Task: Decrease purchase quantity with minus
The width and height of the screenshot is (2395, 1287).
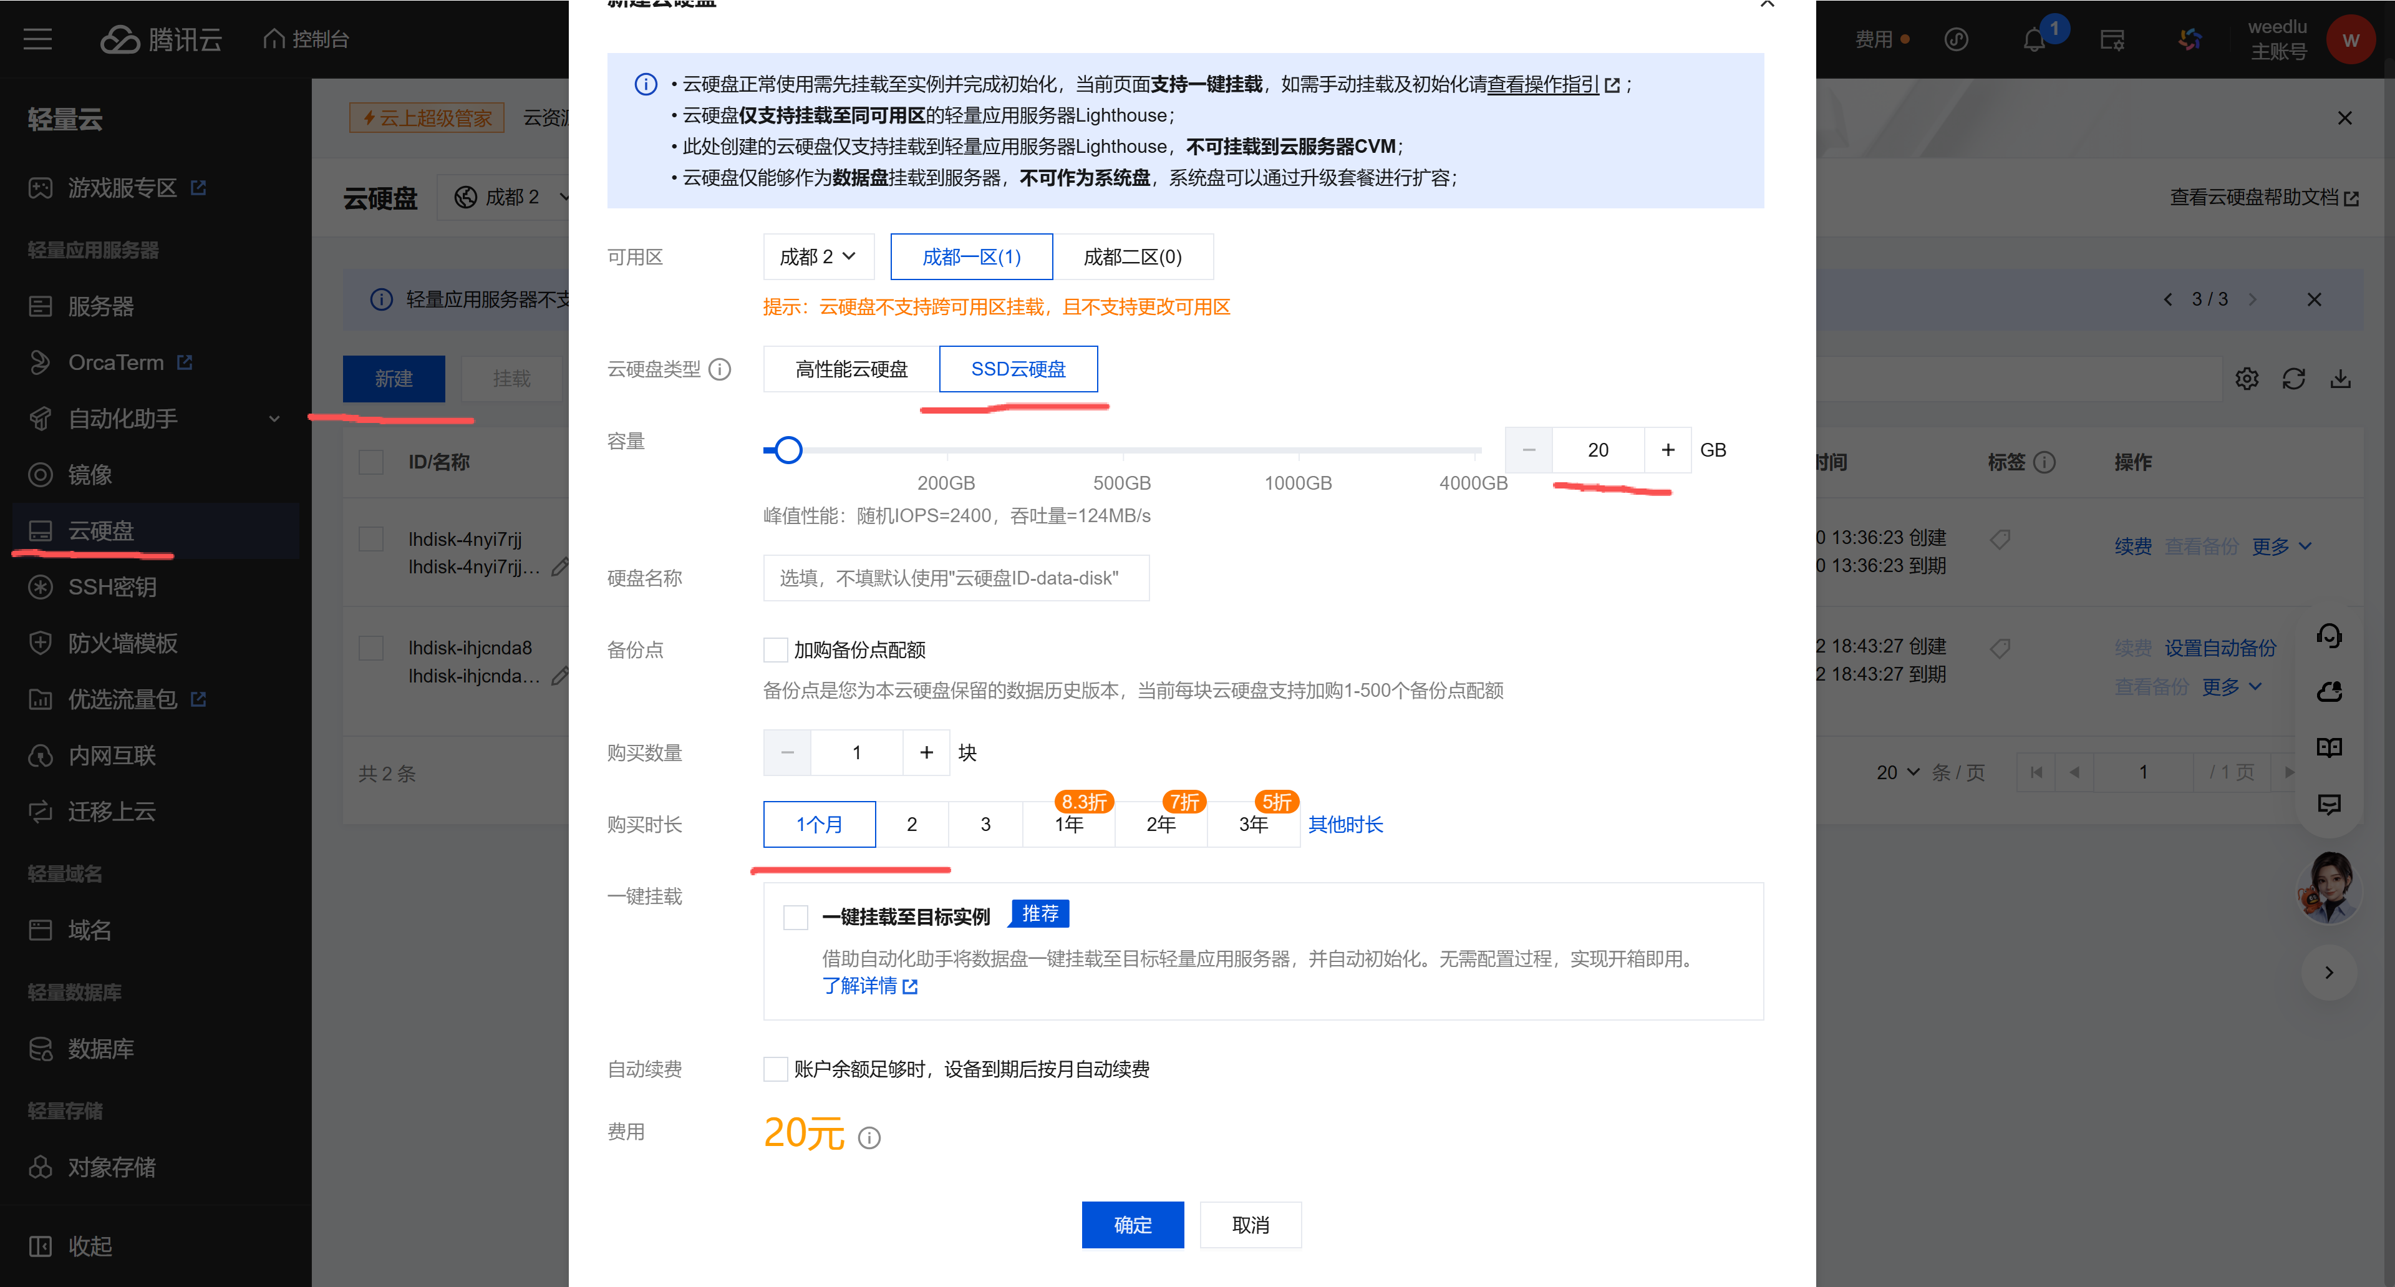Action: (788, 752)
